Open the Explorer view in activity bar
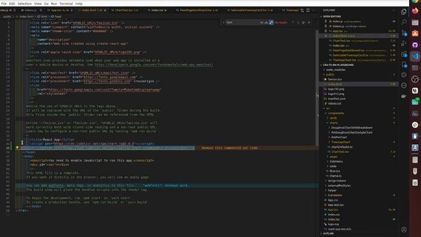This screenshot has height=237, width=421. (404, 12)
